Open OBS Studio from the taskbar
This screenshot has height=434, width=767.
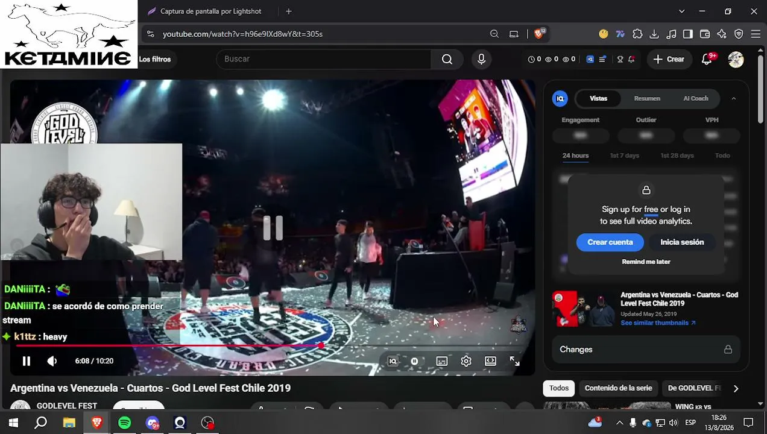(x=207, y=423)
